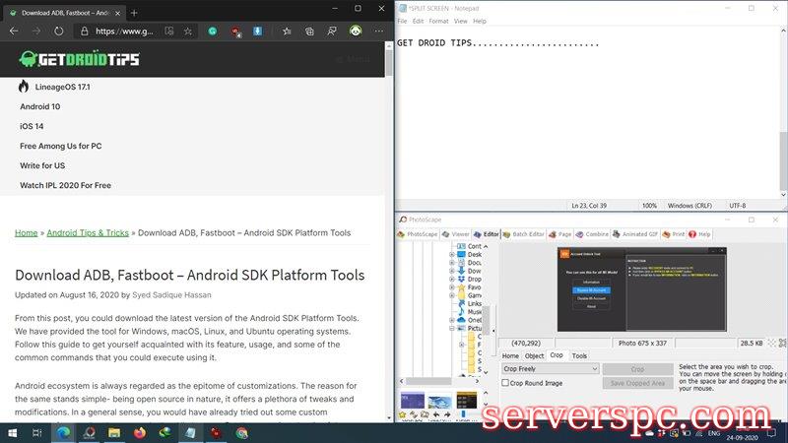This screenshot has width=788, height=443.
Task: Open Edge settings three-dot menu
Action: (x=379, y=31)
